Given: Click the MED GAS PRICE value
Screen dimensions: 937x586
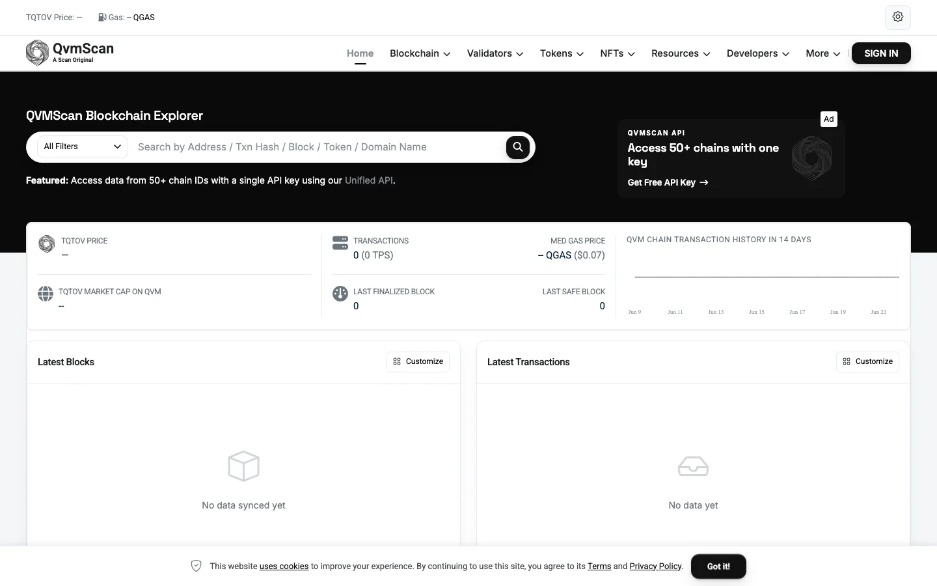Looking at the screenshot, I should click(571, 255).
